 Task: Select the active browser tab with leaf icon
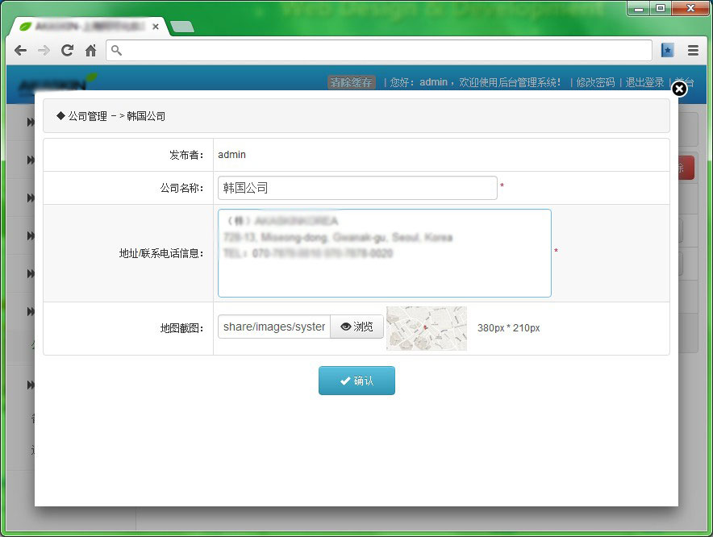click(87, 27)
